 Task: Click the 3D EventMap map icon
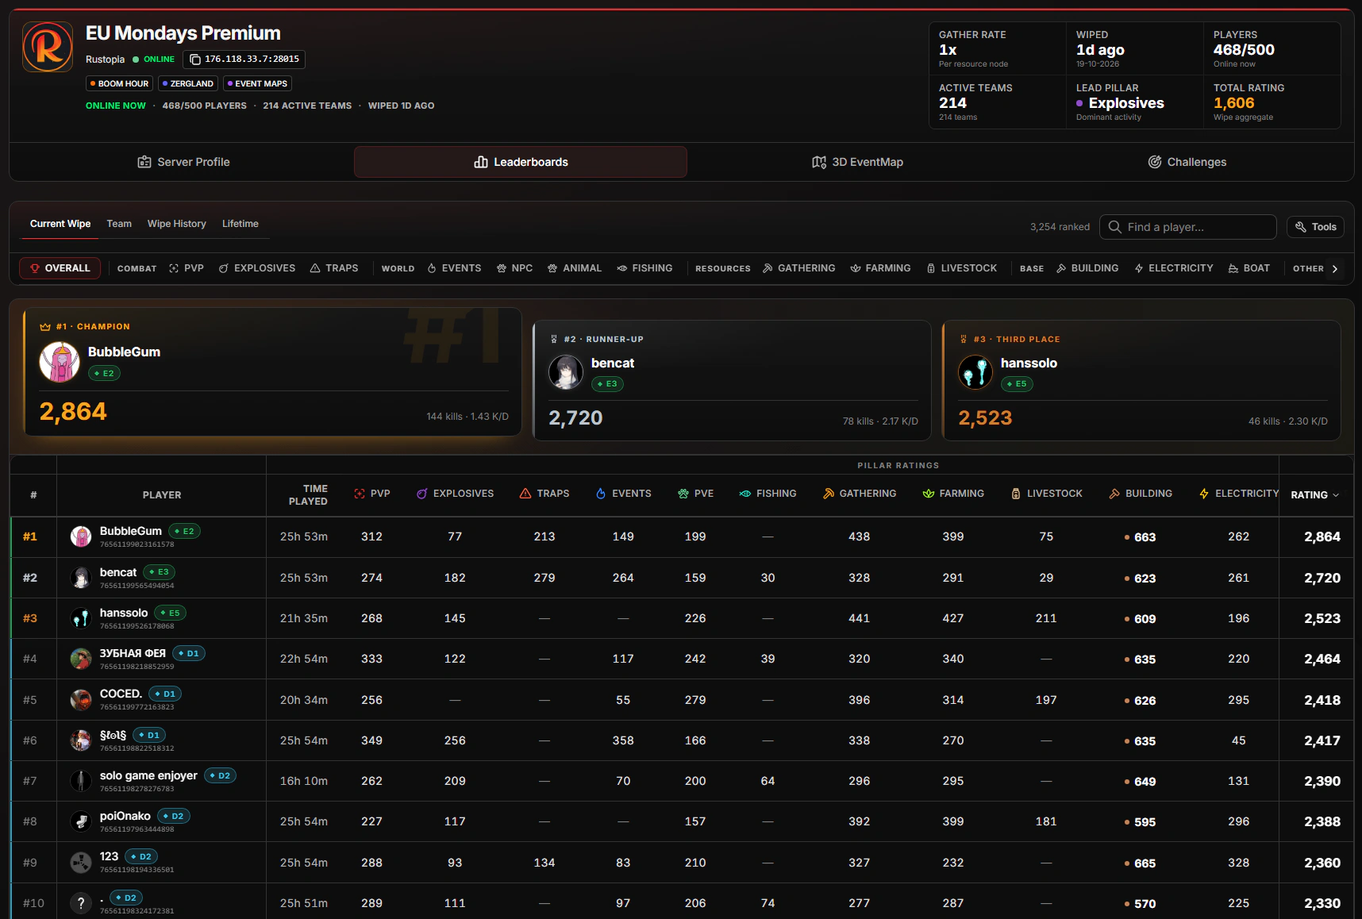tap(819, 162)
